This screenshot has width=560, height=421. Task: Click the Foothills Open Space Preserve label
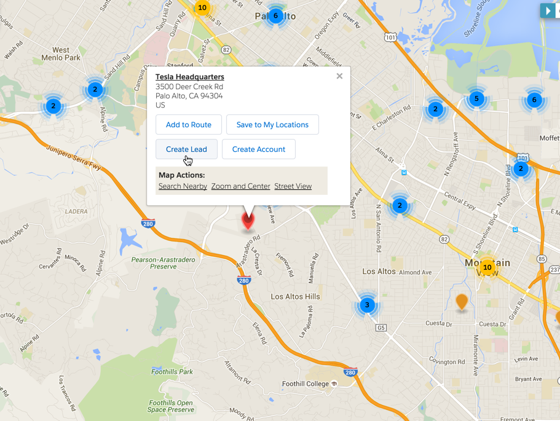pos(171,406)
